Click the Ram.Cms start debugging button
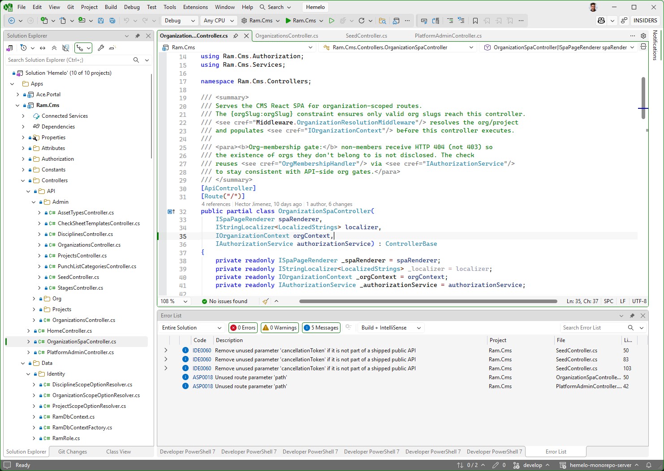This screenshot has height=471, width=664. click(x=301, y=21)
